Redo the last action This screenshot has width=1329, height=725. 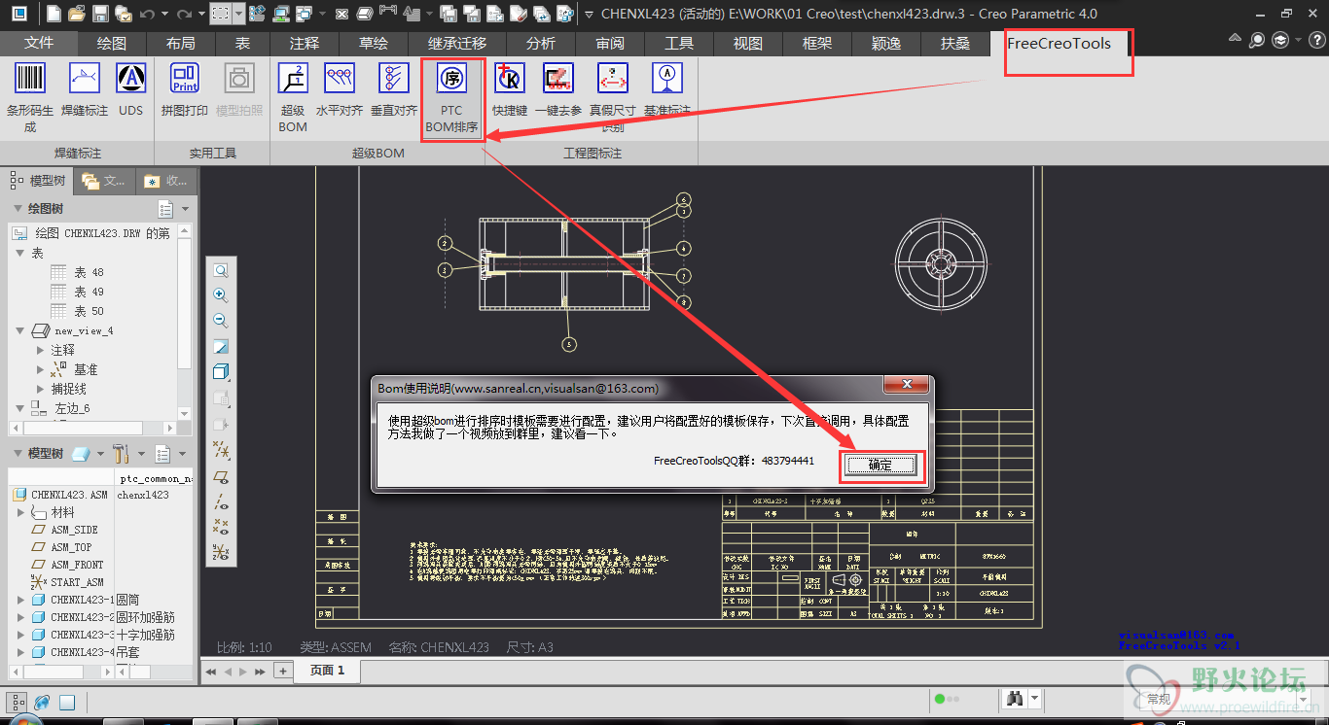tap(187, 14)
